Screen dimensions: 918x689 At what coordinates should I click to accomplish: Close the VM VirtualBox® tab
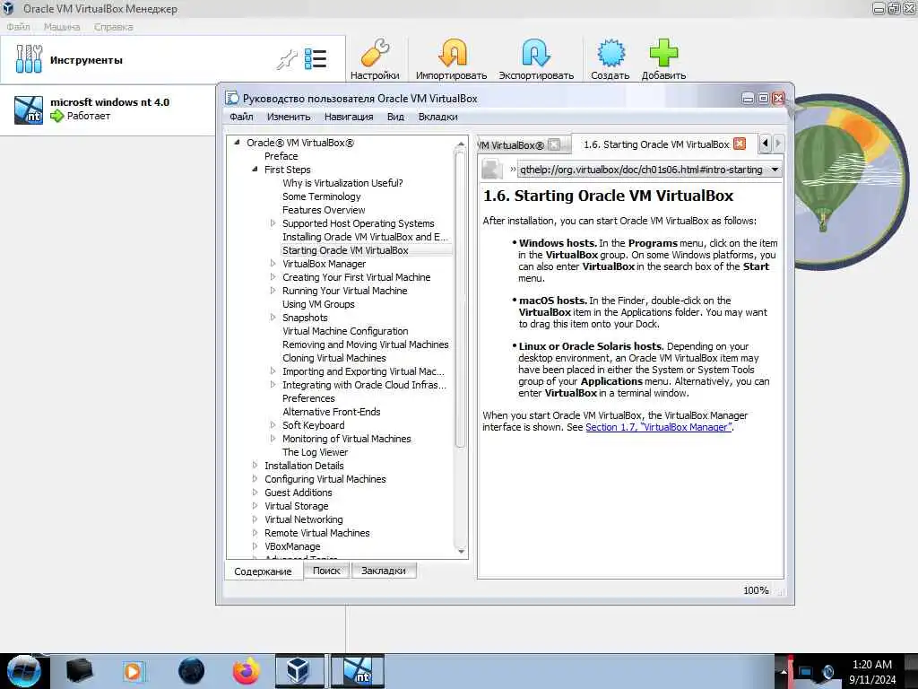tap(554, 144)
